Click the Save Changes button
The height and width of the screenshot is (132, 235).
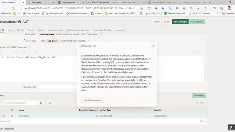180,22
